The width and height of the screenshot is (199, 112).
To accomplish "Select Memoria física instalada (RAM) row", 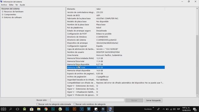I will pyautogui.click(x=116, y=58).
